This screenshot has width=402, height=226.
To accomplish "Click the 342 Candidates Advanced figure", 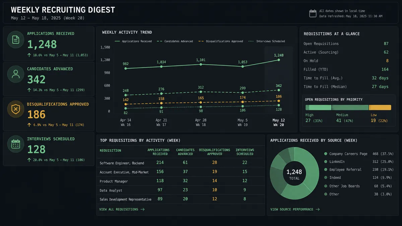I will coord(36,80).
